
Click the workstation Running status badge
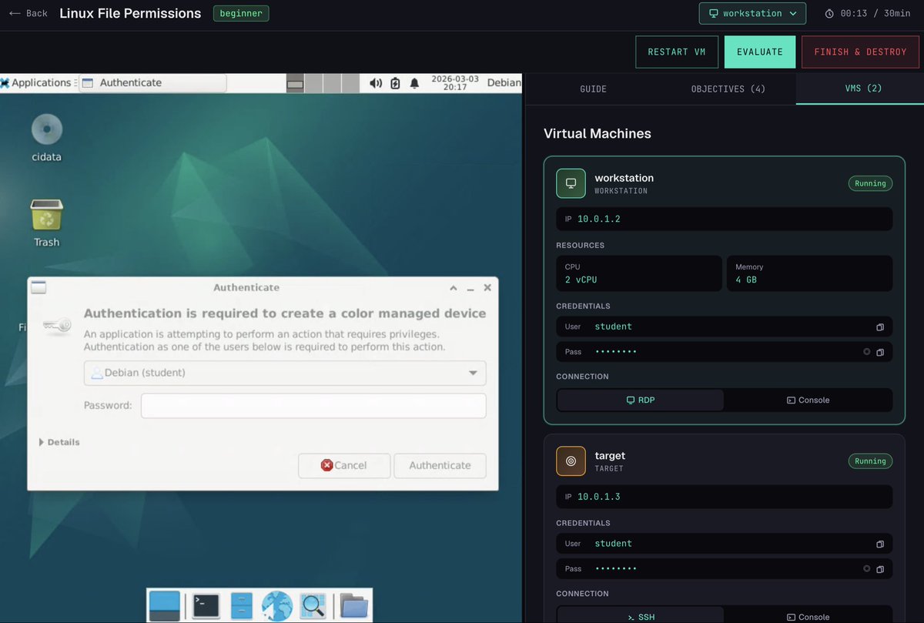coord(870,183)
